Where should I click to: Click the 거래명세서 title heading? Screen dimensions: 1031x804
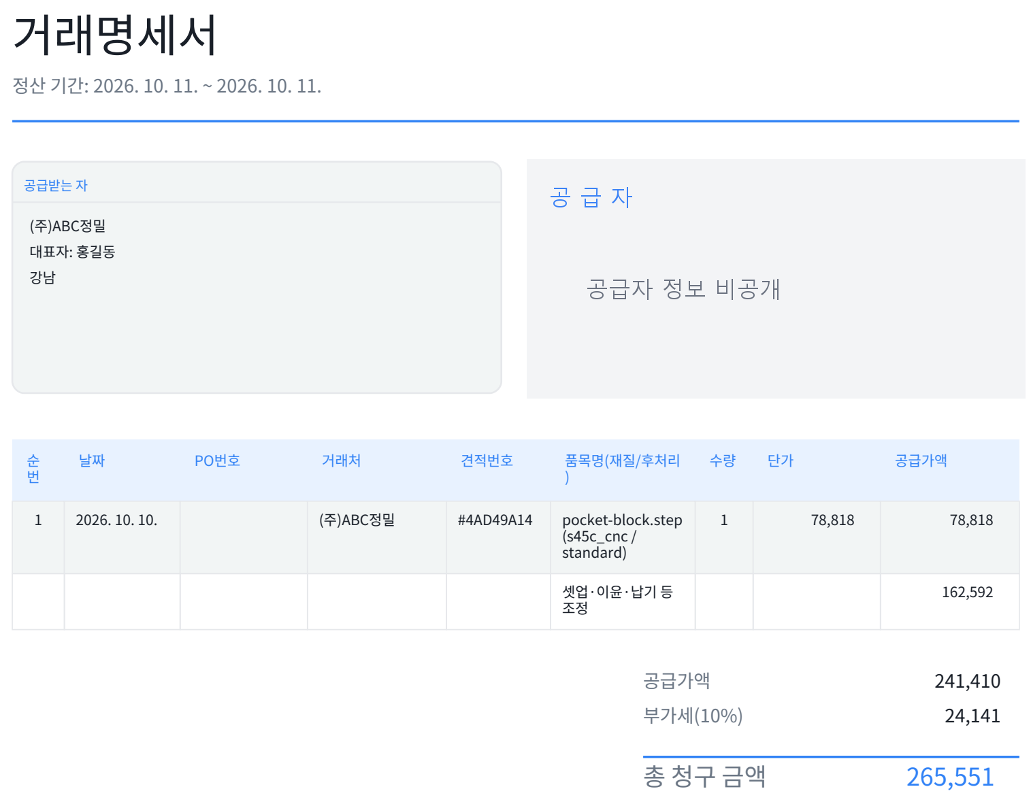114,35
